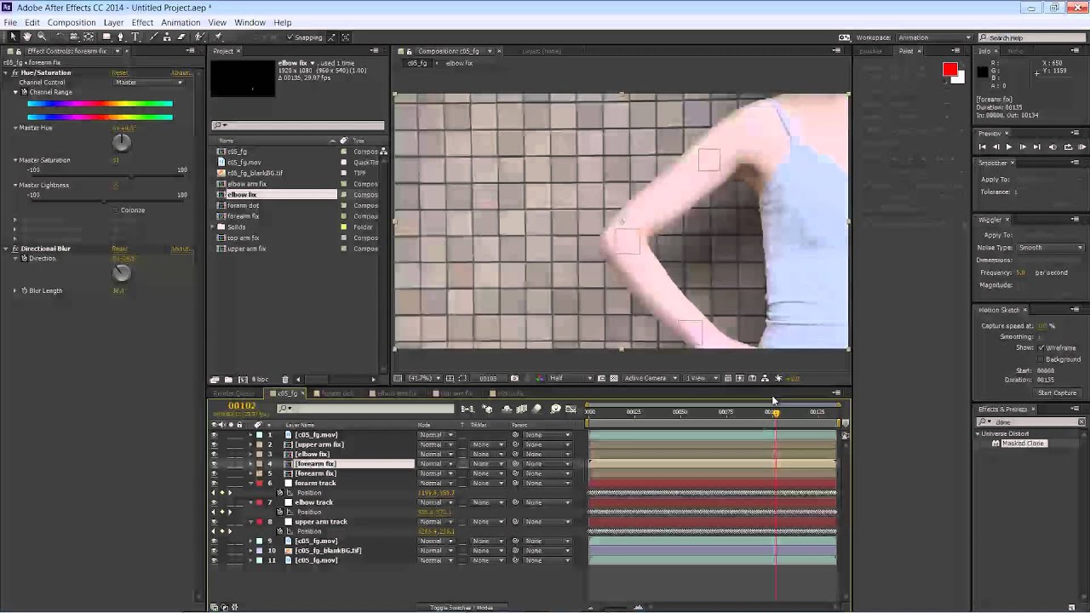Open the composition flowchart icon in viewer

point(766,378)
